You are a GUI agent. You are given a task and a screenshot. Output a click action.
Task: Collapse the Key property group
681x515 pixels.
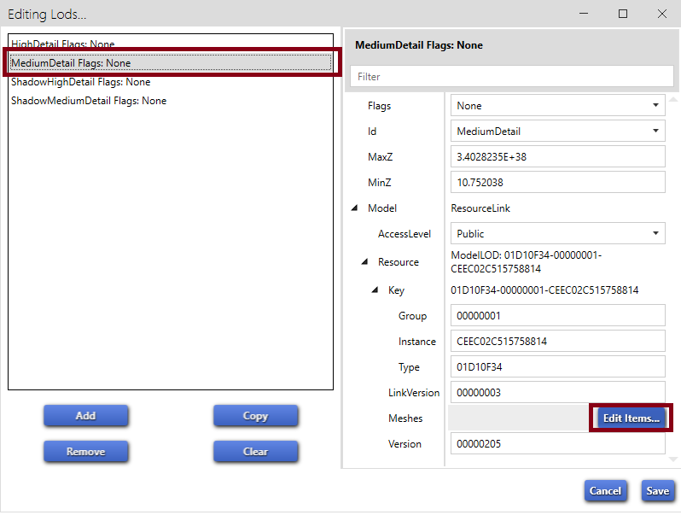tap(375, 290)
